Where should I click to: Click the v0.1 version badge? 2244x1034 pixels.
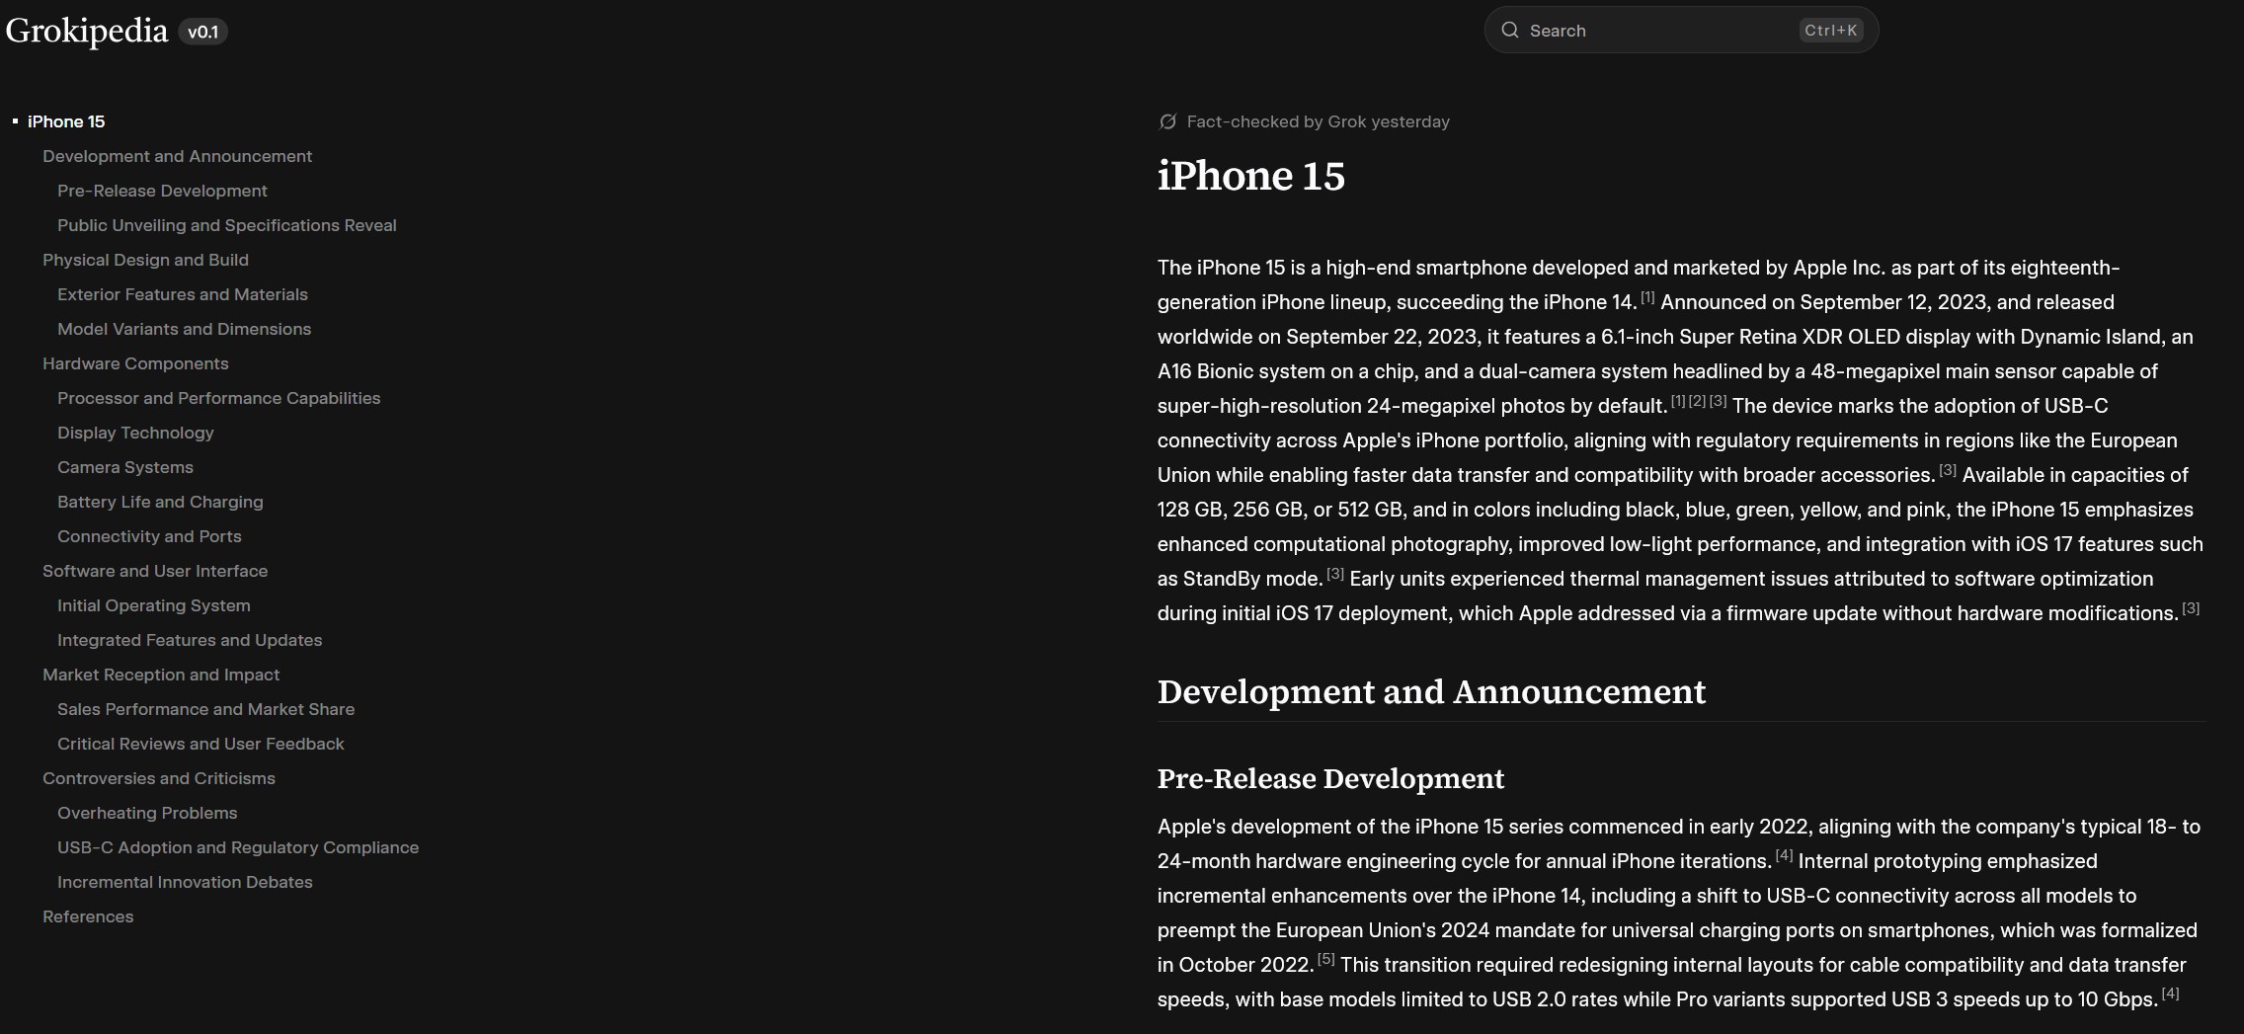(202, 32)
